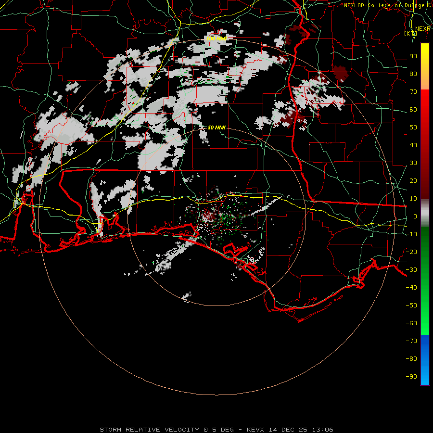Click the -70 velocity scale label

tap(411, 341)
